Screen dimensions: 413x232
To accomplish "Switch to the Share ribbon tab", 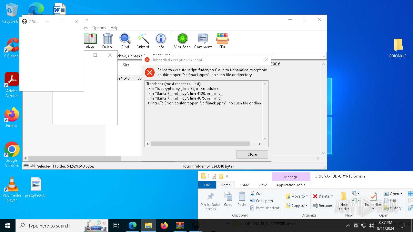I will [244, 185].
